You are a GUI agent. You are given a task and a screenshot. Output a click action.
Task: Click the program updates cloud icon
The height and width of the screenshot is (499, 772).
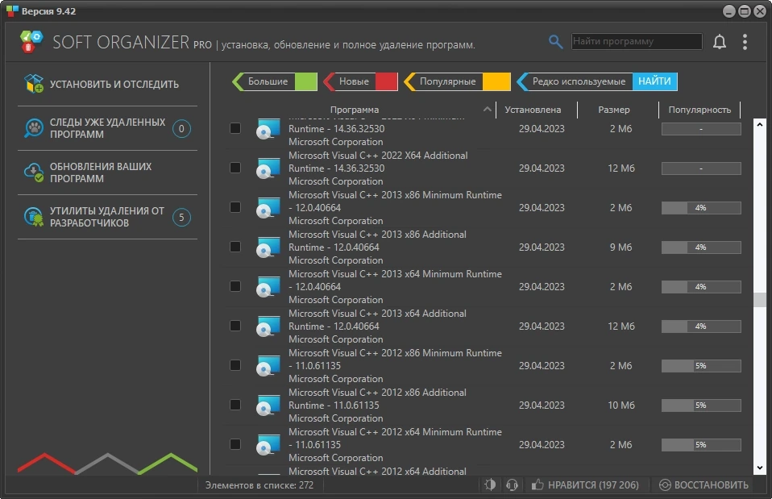coord(34,173)
